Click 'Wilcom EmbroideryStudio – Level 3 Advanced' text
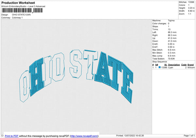 23,7
